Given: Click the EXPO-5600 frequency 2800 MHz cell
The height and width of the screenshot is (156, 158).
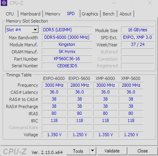Looking at the screenshot, I should (x=80, y=85).
